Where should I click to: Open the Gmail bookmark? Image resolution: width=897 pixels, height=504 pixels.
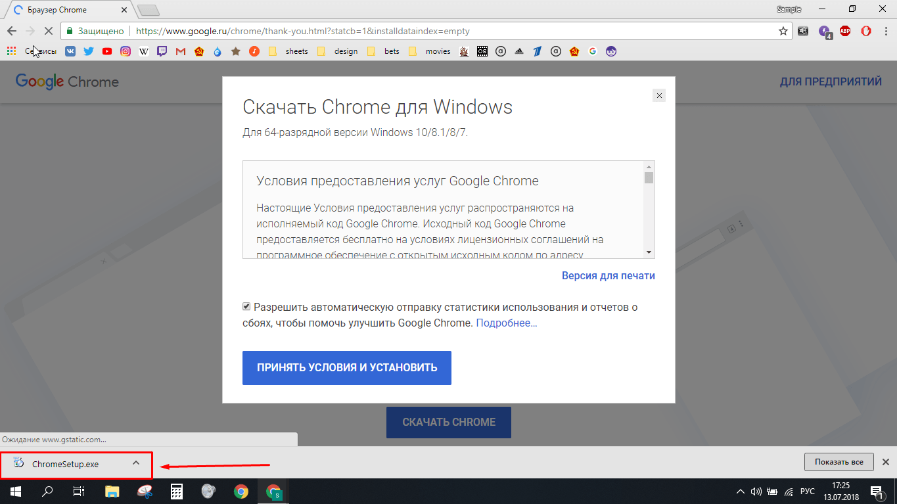pyautogui.click(x=181, y=51)
